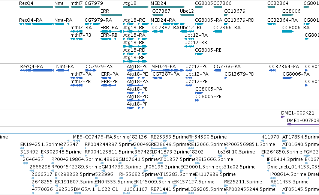Viewport: 319px width, 195px height.
Task: Click the RE11455.3prime EST label
Action: pyautogui.click(x=289, y=182)
